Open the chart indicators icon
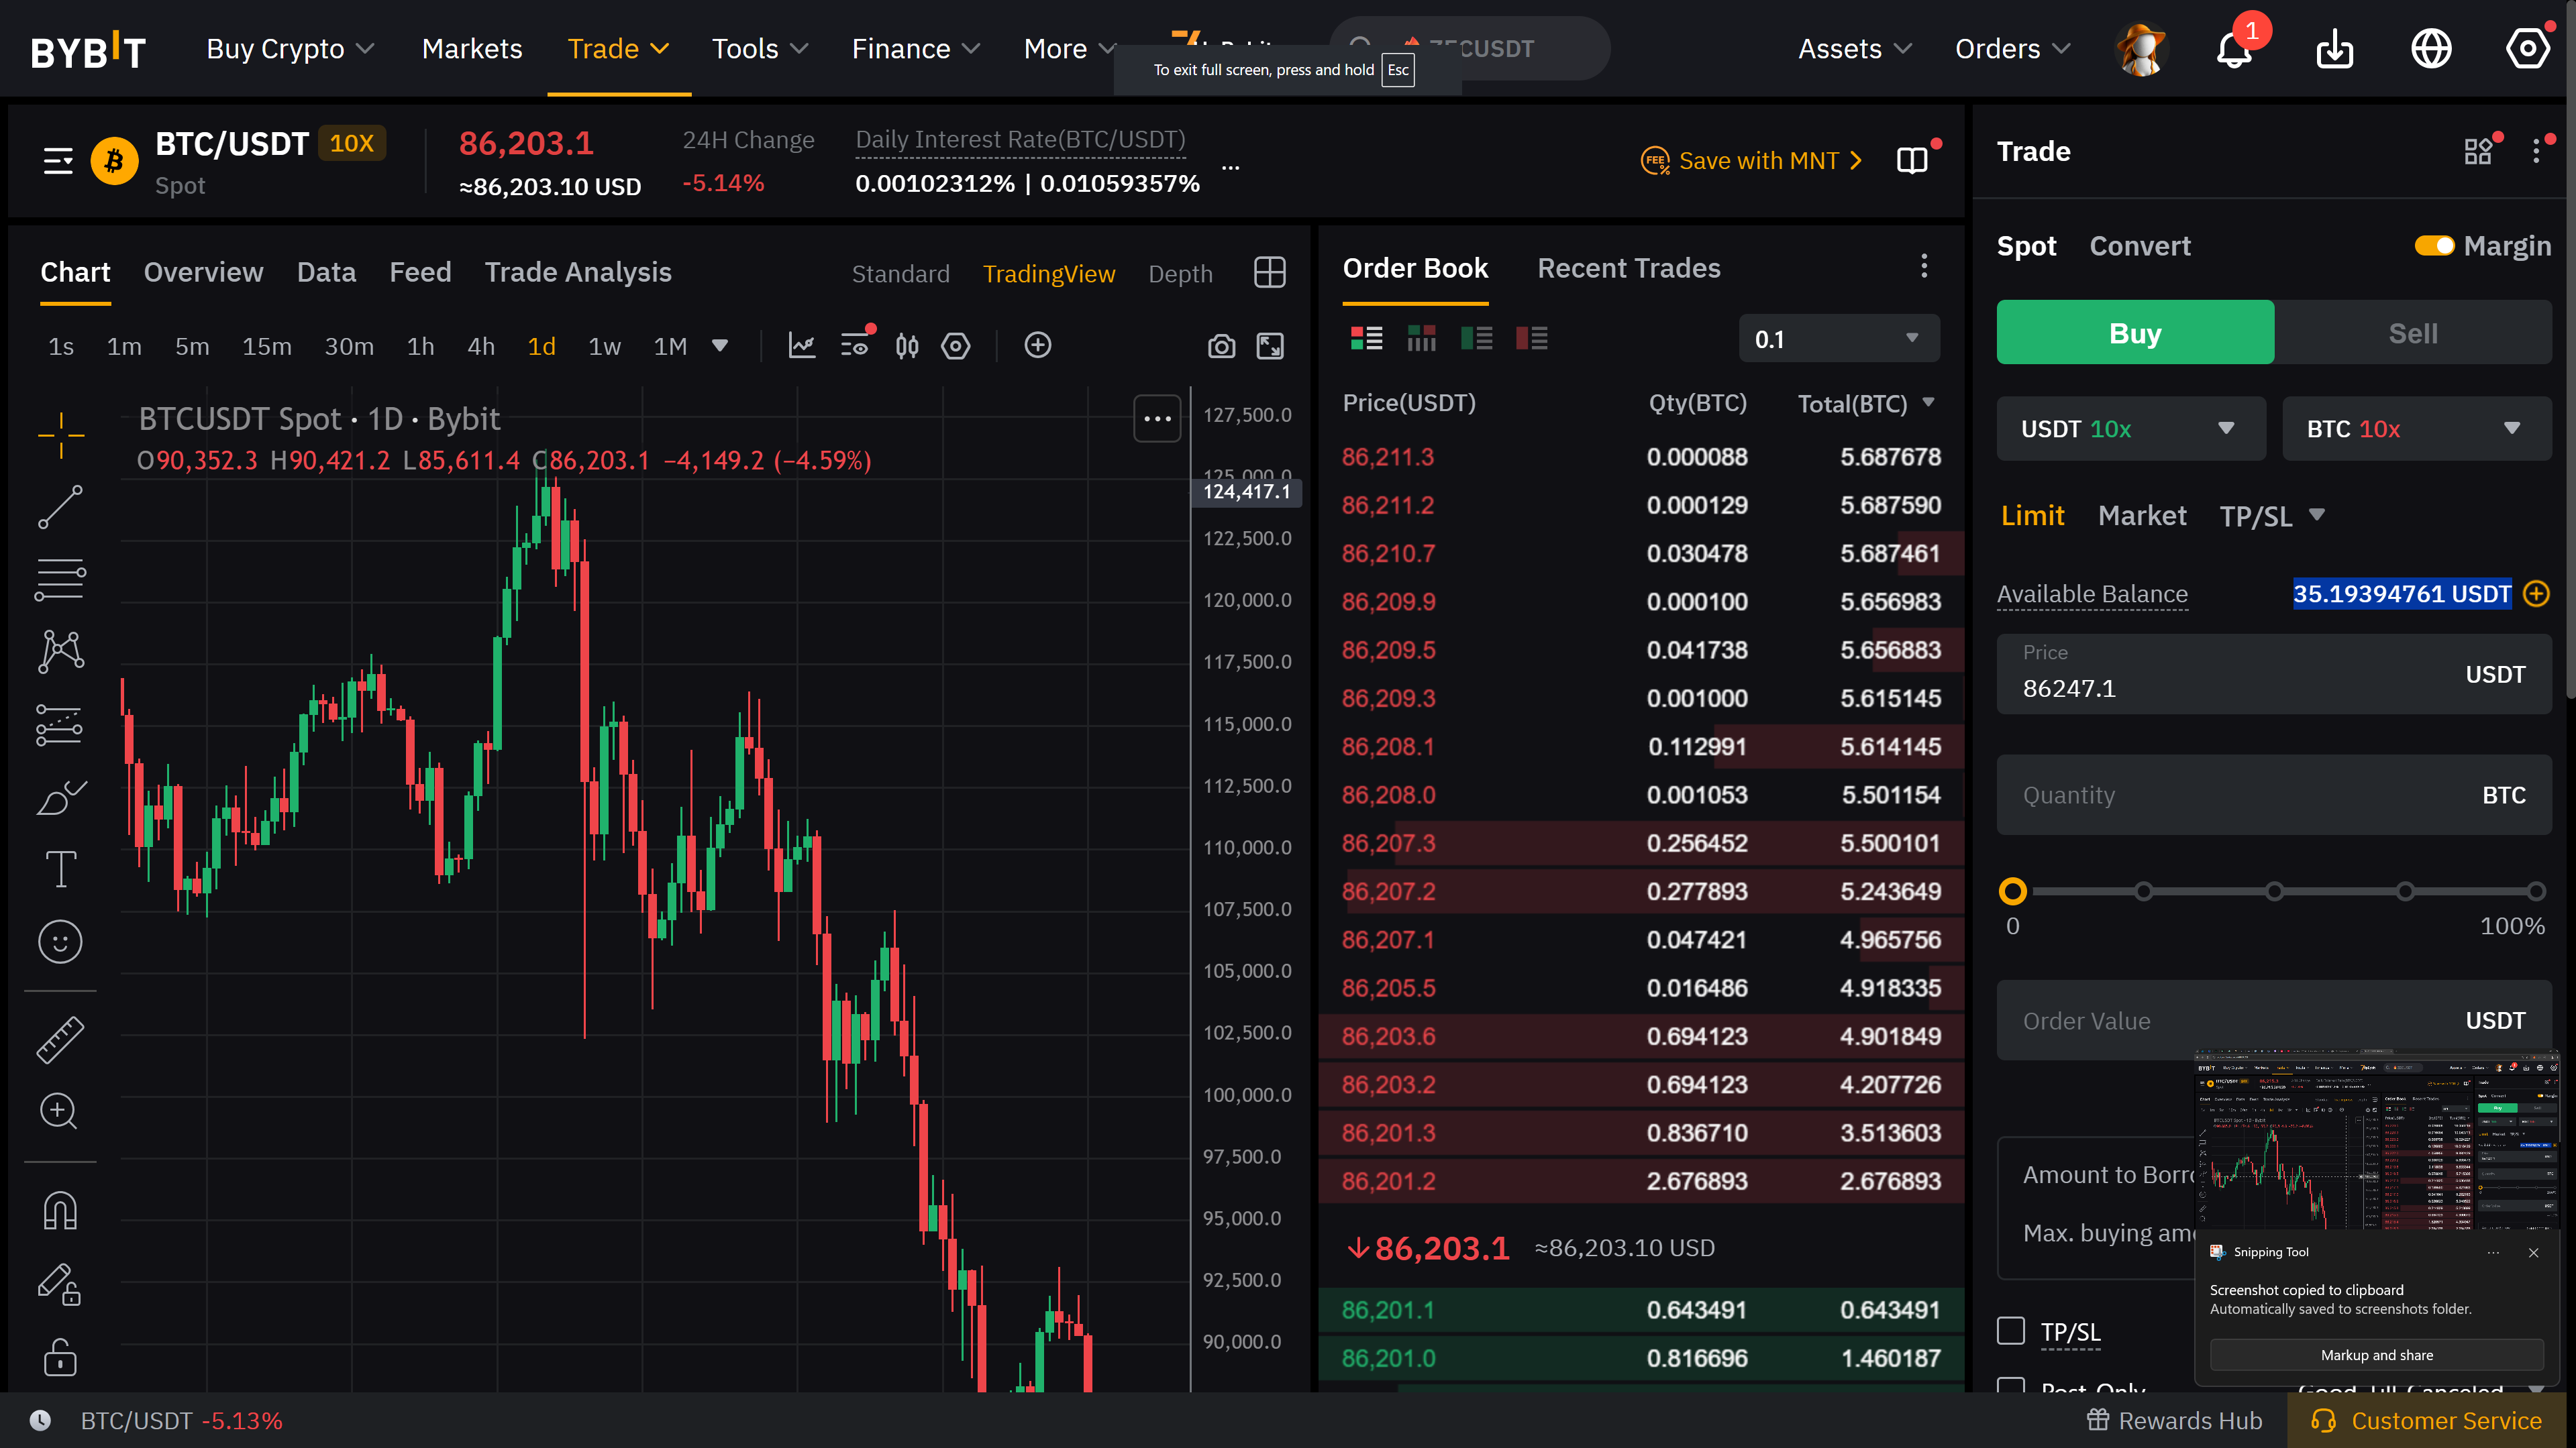Screen dimensions: 2576x1448 [802, 346]
